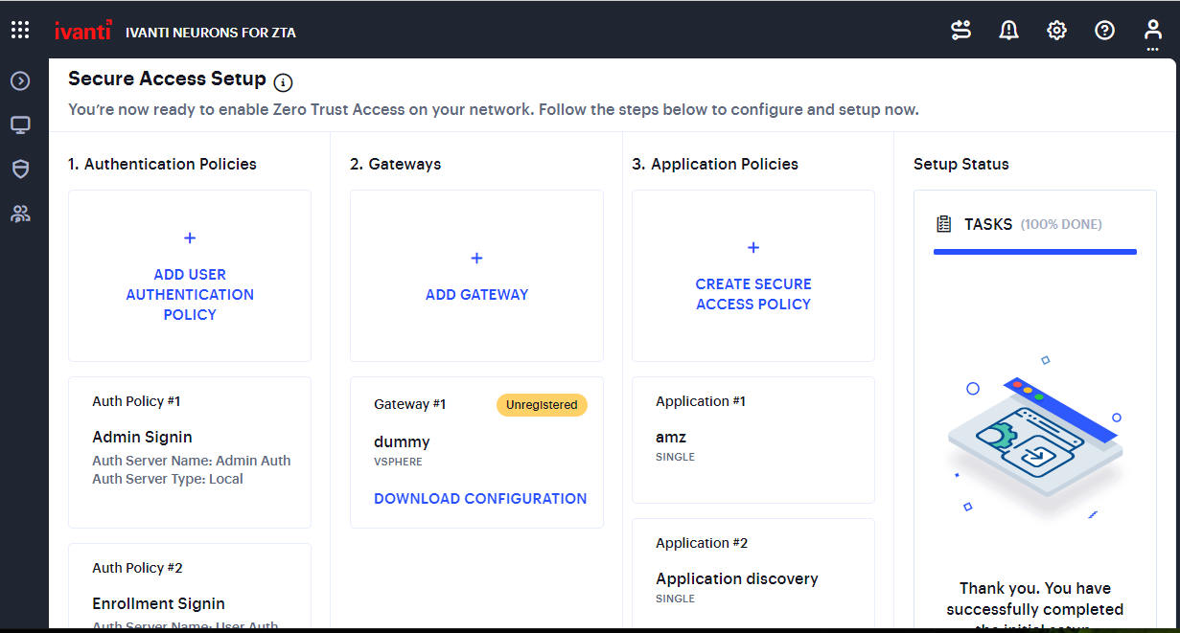Click Create Secure Access Policy

click(x=752, y=294)
